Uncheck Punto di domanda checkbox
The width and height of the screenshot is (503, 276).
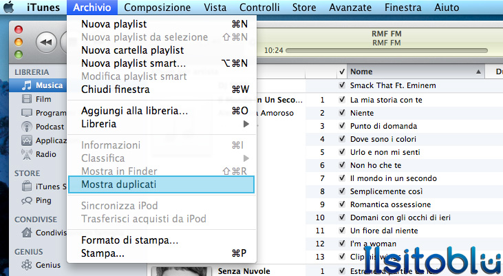click(342, 126)
